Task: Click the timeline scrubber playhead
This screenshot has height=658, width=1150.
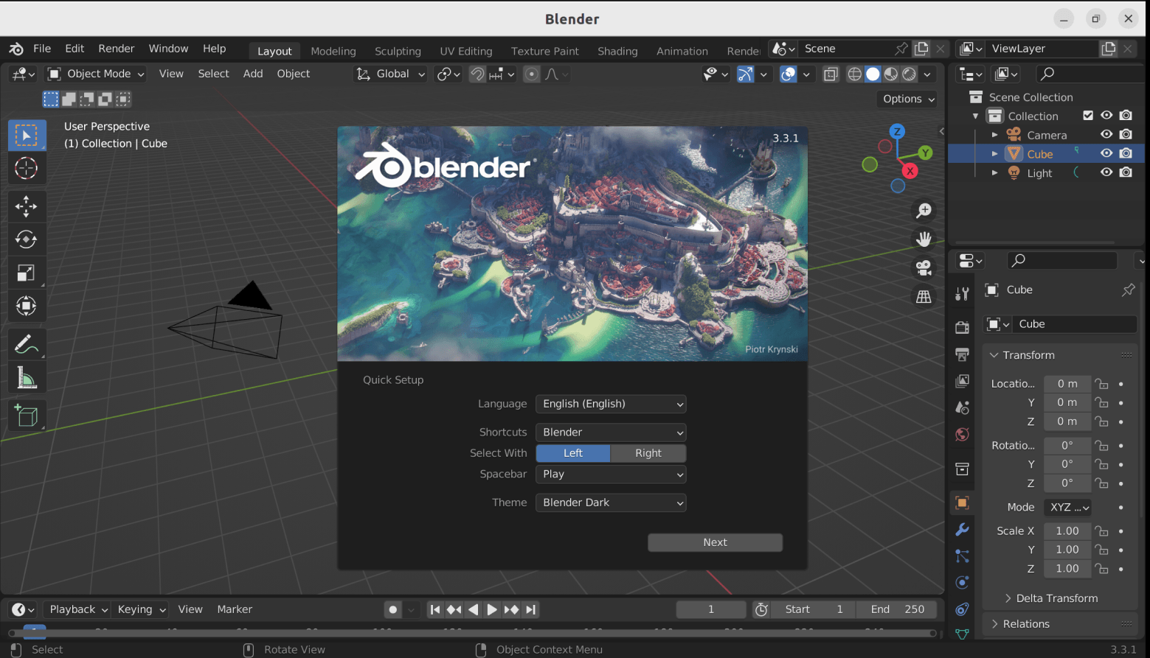Action: [x=35, y=631]
